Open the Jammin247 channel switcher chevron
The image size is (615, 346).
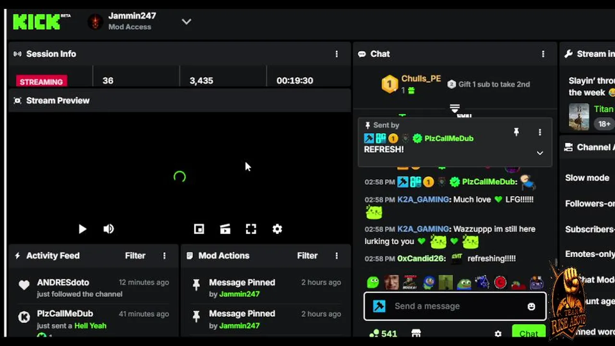[186, 22]
